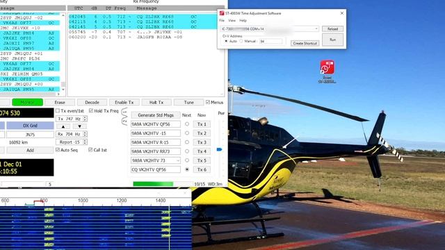
Task: Select Next radio for Tx 4
Action: pyautogui.click(x=187, y=151)
